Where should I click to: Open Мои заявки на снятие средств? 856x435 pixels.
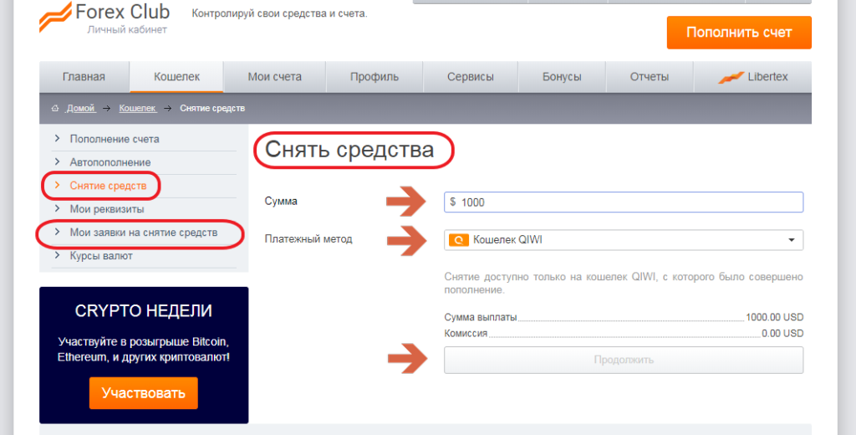point(144,233)
